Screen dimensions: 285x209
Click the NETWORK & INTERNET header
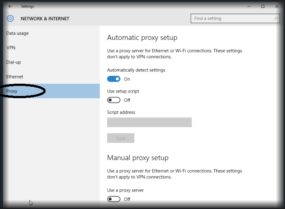(45, 19)
